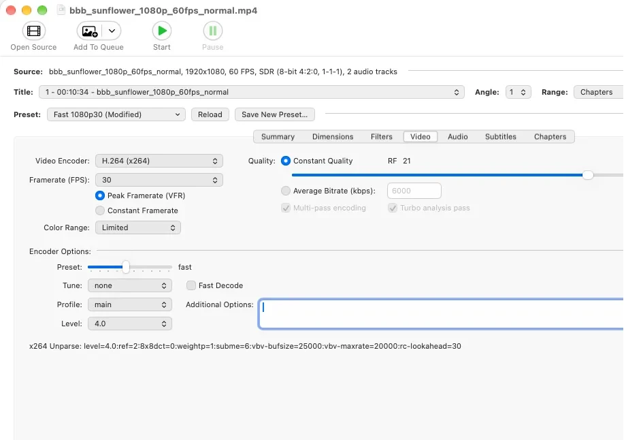Toggle Turbo analysis pass checkbox
The image size is (626, 440).
[393, 208]
